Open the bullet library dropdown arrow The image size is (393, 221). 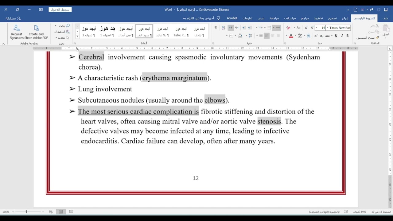[x=274, y=28]
